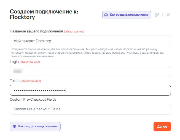Click the red "(обязательное)" marker next to Token
The width and height of the screenshot is (180, 140).
click(31, 81)
